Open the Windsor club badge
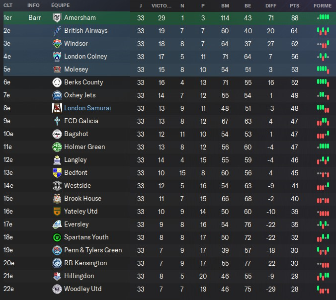 click(57, 44)
